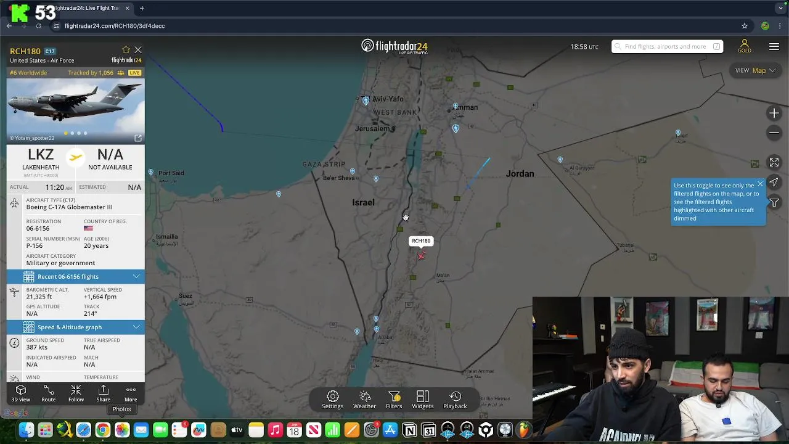789x444 pixels.
Task: Open the Filters panel
Action: pos(394,400)
